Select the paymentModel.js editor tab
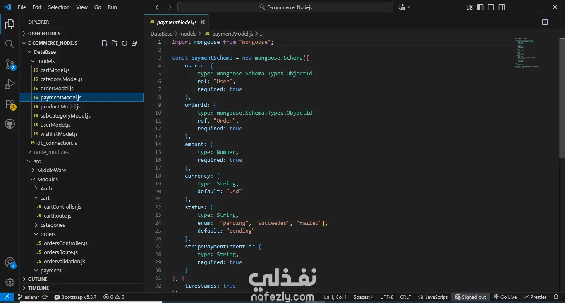This screenshot has width=565, height=303. (176, 22)
